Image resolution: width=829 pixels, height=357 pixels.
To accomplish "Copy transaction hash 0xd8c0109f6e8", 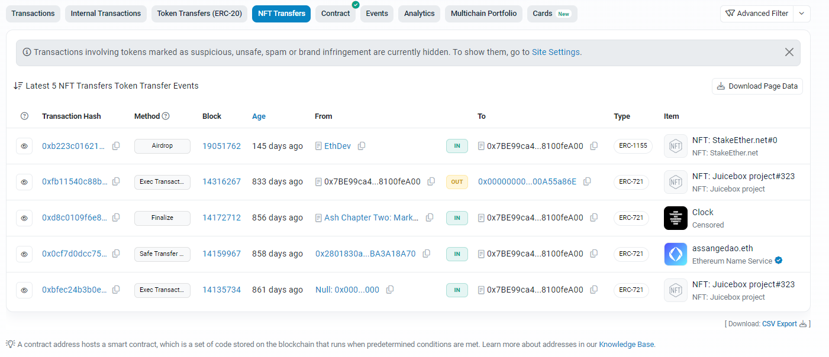I will click(116, 218).
